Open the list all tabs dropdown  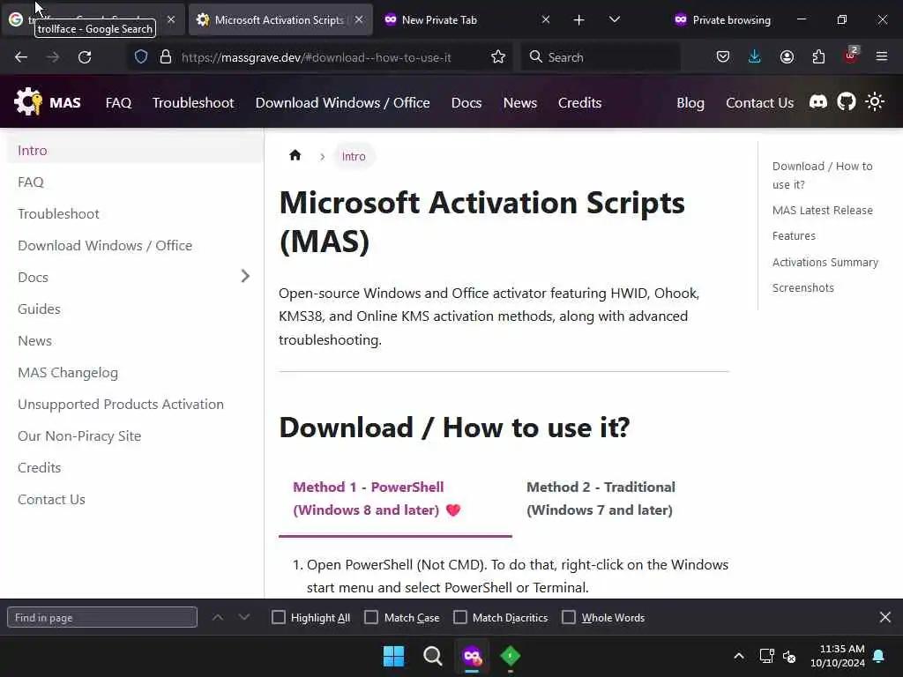coord(615,20)
